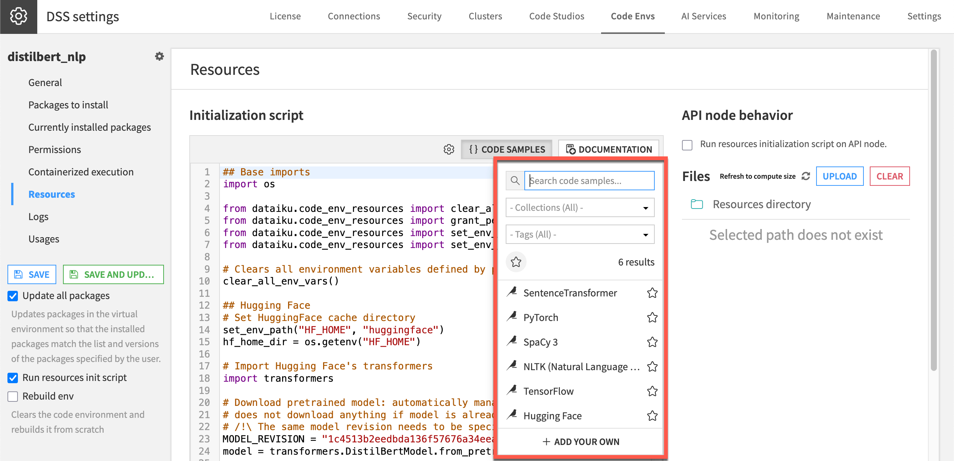Click the Resources directory folder icon
The image size is (954, 461).
pyautogui.click(x=696, y=204)
